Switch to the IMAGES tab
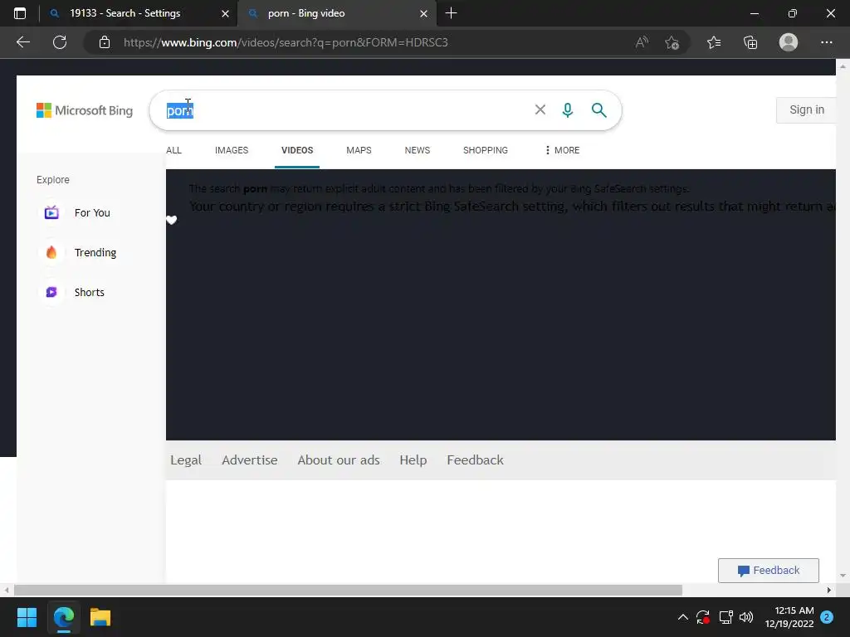 pyautogui.click(x=232, y=150)
